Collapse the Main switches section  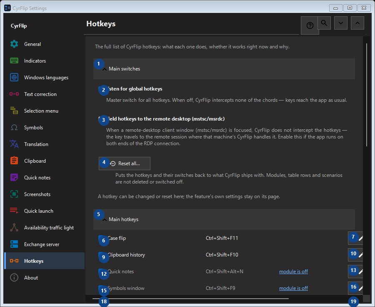224,69
